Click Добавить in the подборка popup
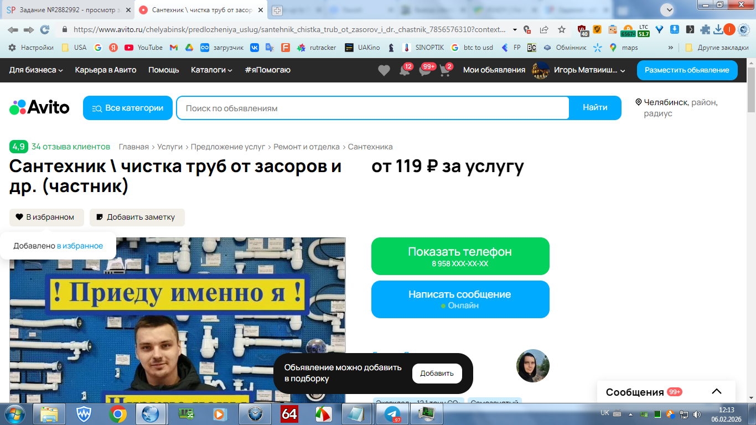This screenshot has width=756, height=425. click(437, 374)
